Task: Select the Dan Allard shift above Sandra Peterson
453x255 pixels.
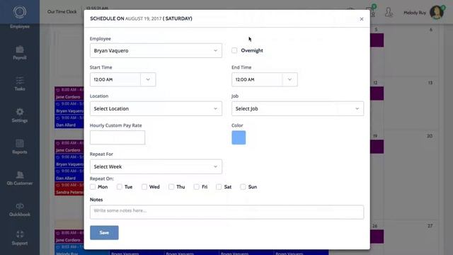Action: tap(69, 175)
